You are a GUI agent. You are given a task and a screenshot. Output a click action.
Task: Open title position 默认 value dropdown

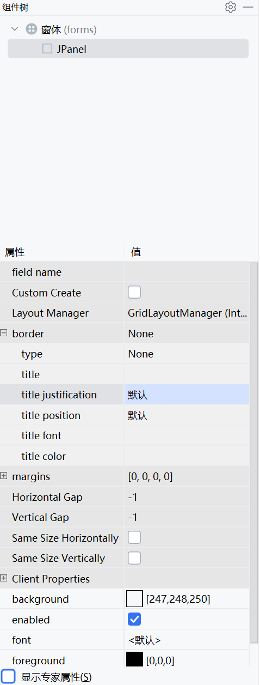pos(187,415)
